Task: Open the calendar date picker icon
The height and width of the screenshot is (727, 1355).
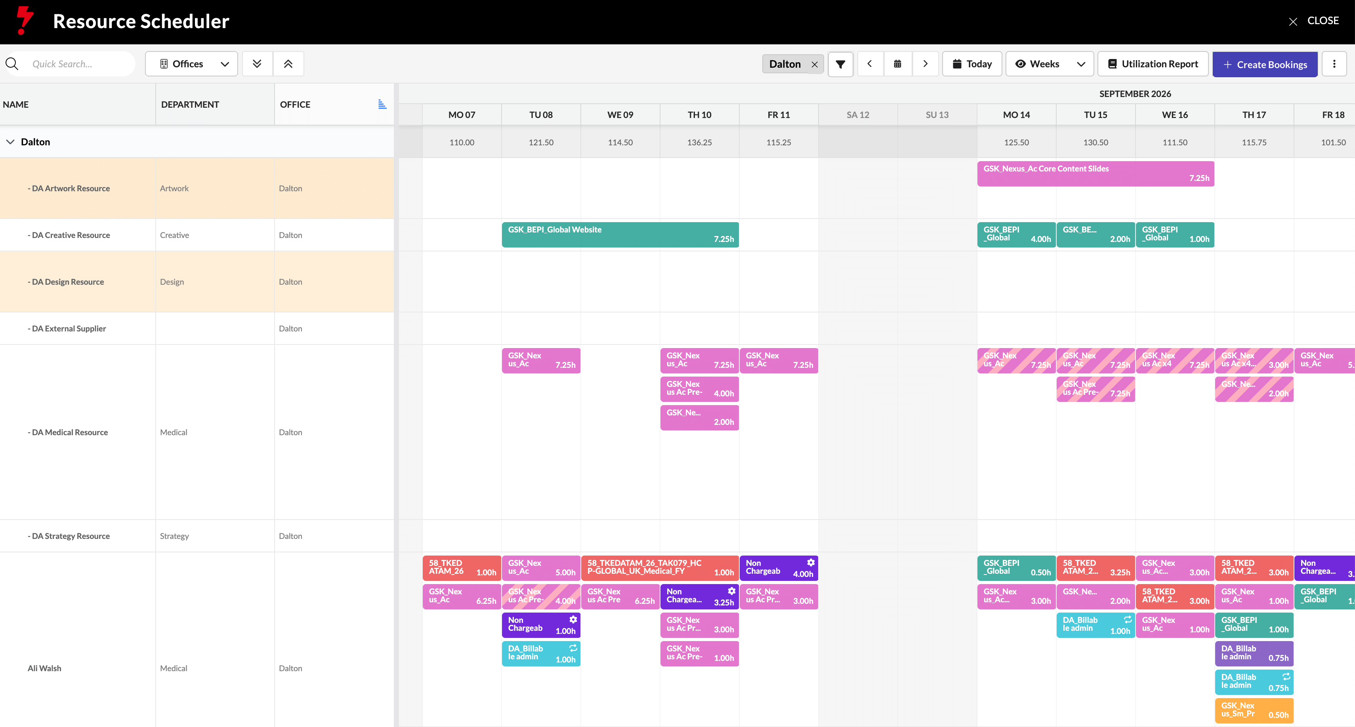Action: (897, 64)
